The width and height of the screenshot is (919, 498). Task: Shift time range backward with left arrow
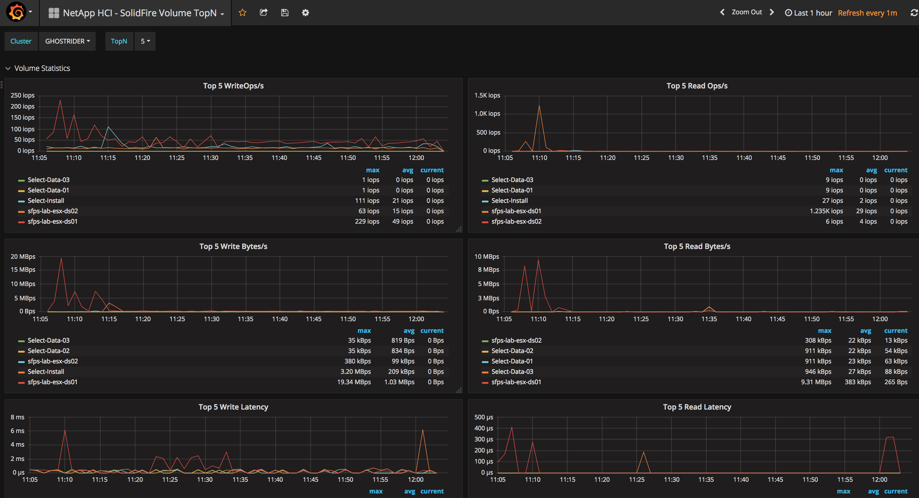722,12
